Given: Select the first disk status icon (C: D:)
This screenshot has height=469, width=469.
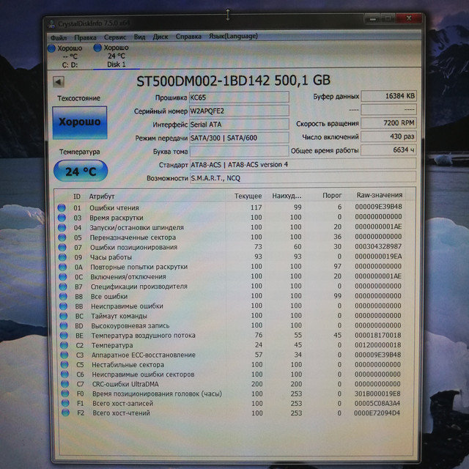Looking at the screenshot, I should pos(52,48).
